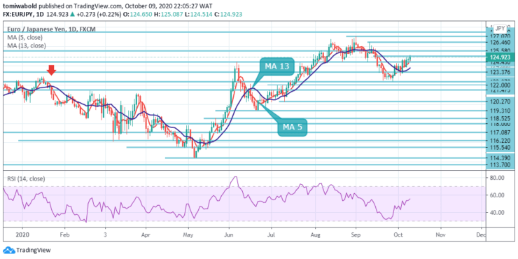Viewport: 518px width, 259px height.
Task: Click the 115.540 price axis label
Action: pyautogui.click(x=500, y=147)
